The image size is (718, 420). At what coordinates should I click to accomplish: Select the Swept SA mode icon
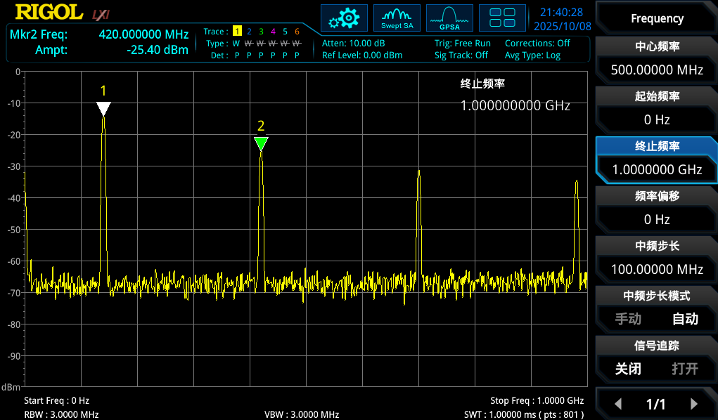coord(397,18)
